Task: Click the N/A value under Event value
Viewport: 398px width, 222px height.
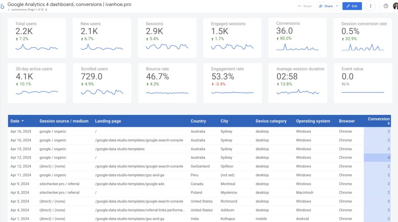Action: point(346,84)
